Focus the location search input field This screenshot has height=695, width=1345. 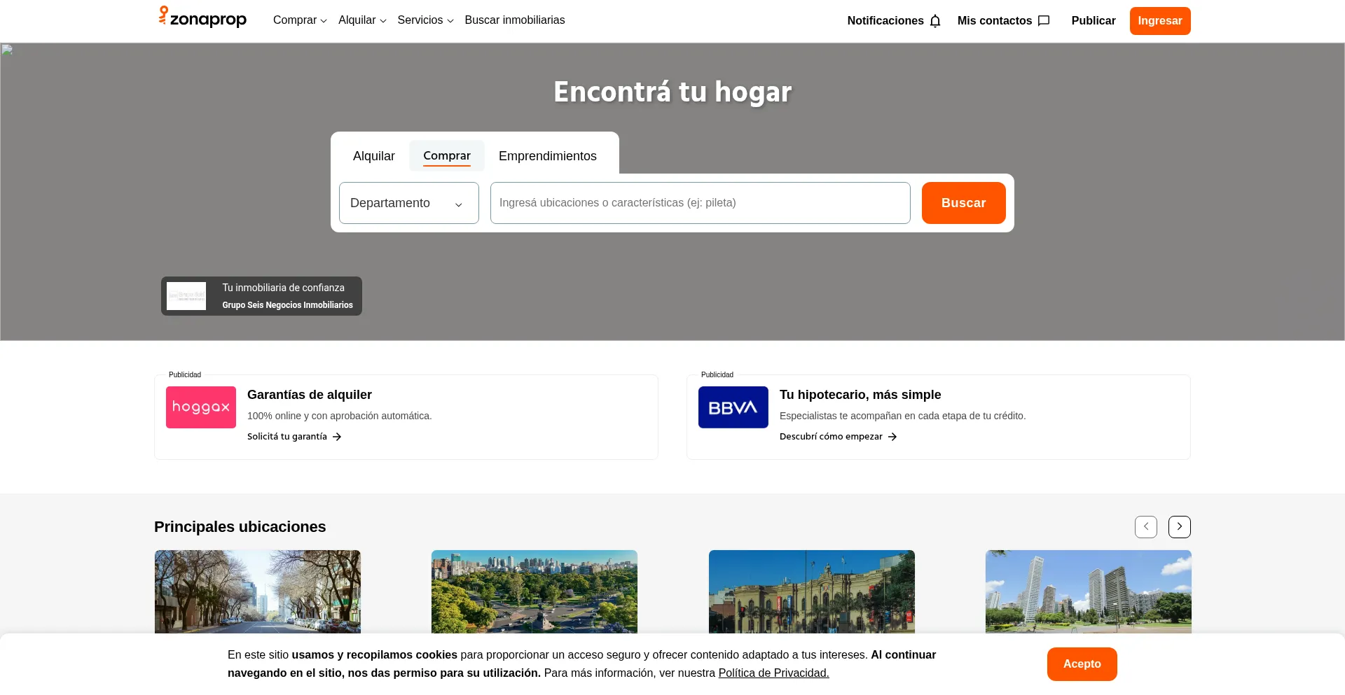(x=701, y=203)
